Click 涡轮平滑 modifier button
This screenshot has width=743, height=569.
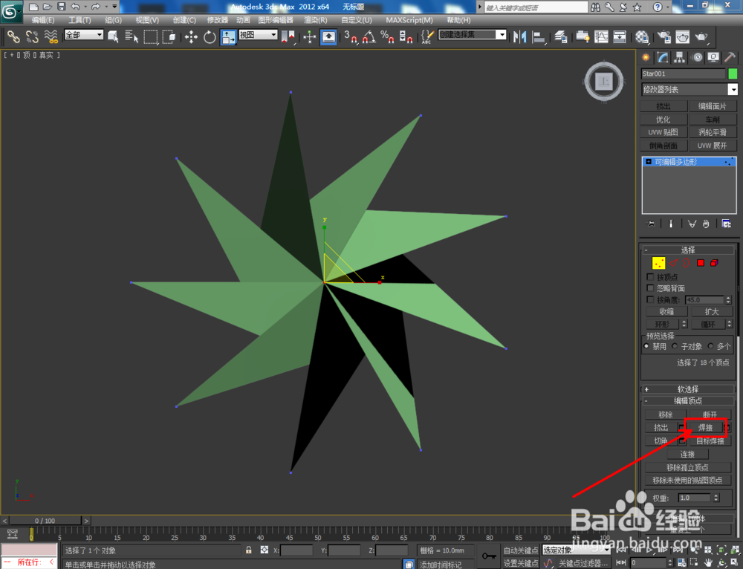tap(713, 132)
